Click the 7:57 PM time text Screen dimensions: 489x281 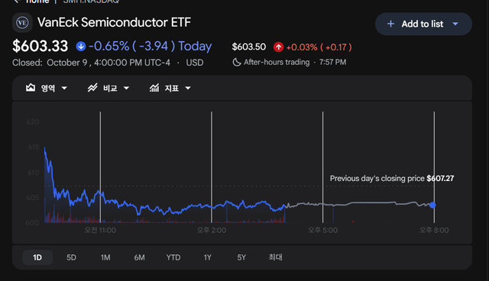(332, 63)
